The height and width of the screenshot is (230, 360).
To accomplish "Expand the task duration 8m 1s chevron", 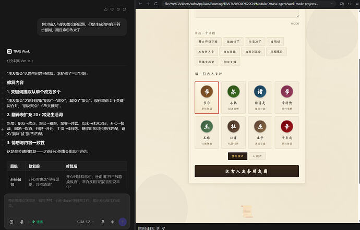I will (32, 61).
